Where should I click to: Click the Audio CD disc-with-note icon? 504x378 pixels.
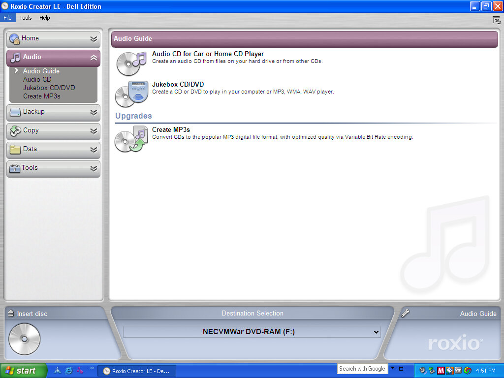131,63
